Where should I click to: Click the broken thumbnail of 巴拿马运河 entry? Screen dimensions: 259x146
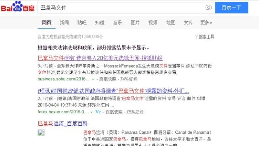pos(41,133)
